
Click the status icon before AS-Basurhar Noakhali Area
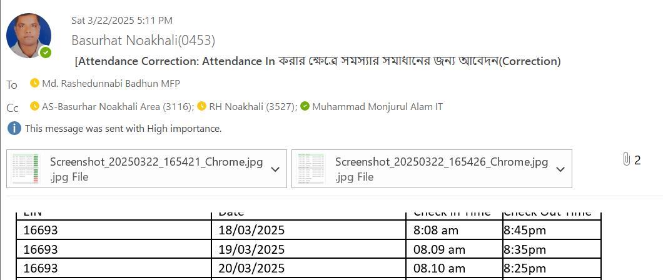34,106
